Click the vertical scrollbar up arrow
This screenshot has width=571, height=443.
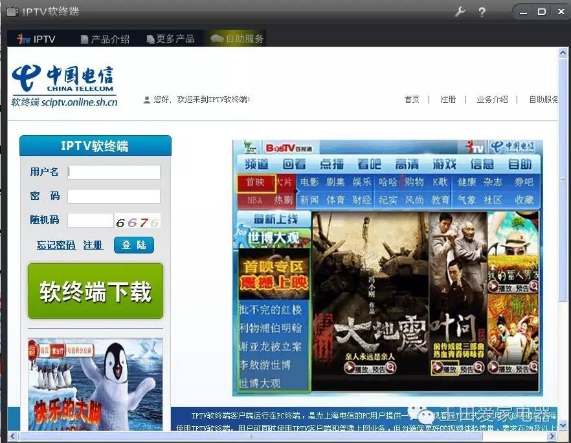pyautogui.click(x=563, y=53)
